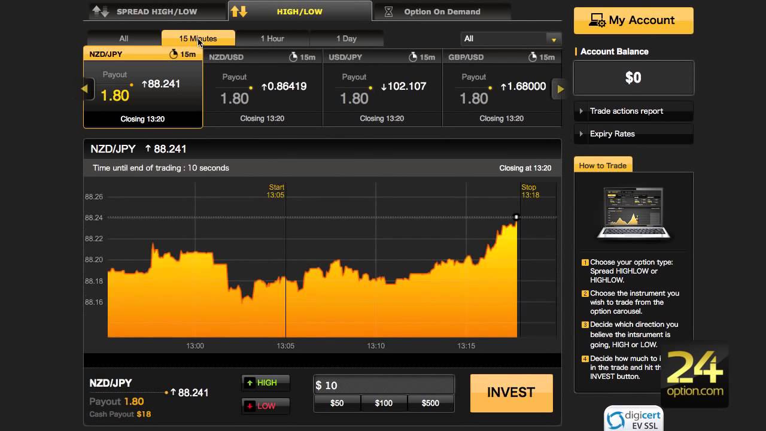The width and height of the screenshot is (766, 431).
Task: Open the All assets dropdown
Action: (x=511, y=38)
